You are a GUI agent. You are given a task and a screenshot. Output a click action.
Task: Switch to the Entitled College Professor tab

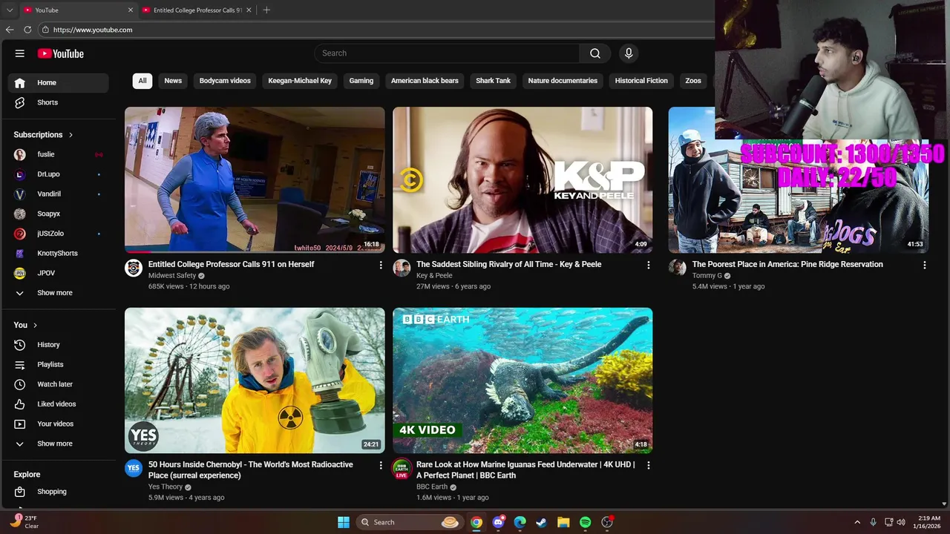(x=197, y=10)
